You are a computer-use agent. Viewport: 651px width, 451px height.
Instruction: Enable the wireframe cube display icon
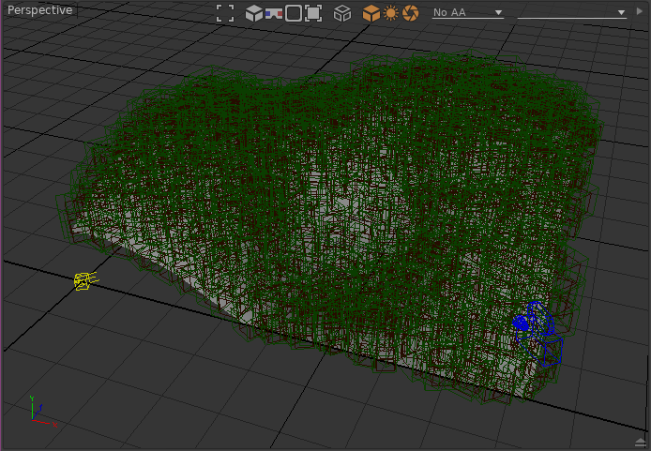(x=343, y=13)
